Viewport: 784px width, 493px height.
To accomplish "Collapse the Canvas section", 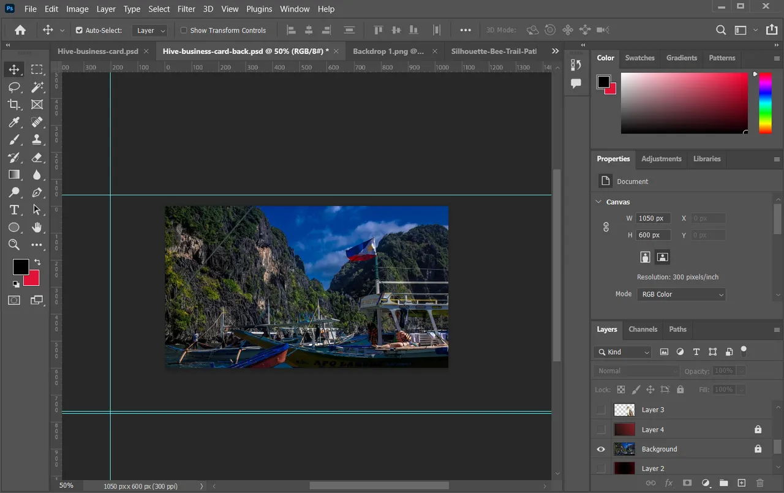I will pos(598,201).
